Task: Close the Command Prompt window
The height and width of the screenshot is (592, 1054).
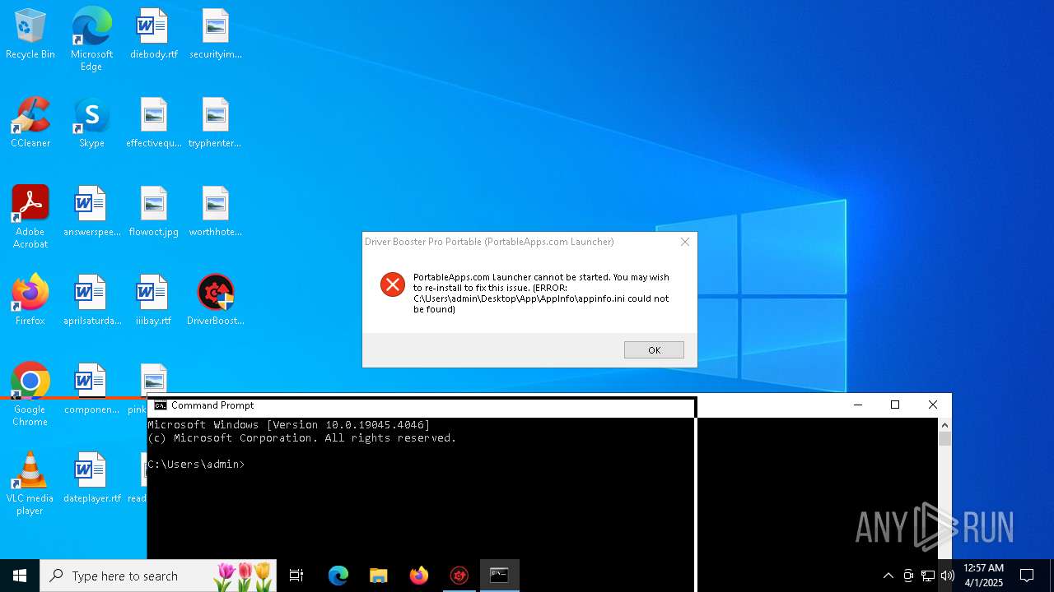Action: (x=933, y=405)
